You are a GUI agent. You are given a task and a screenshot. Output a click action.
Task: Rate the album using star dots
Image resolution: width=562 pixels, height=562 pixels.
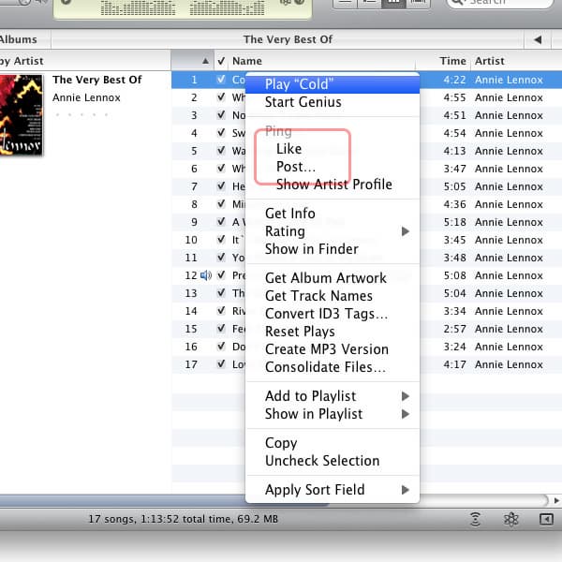click(81, 114)
